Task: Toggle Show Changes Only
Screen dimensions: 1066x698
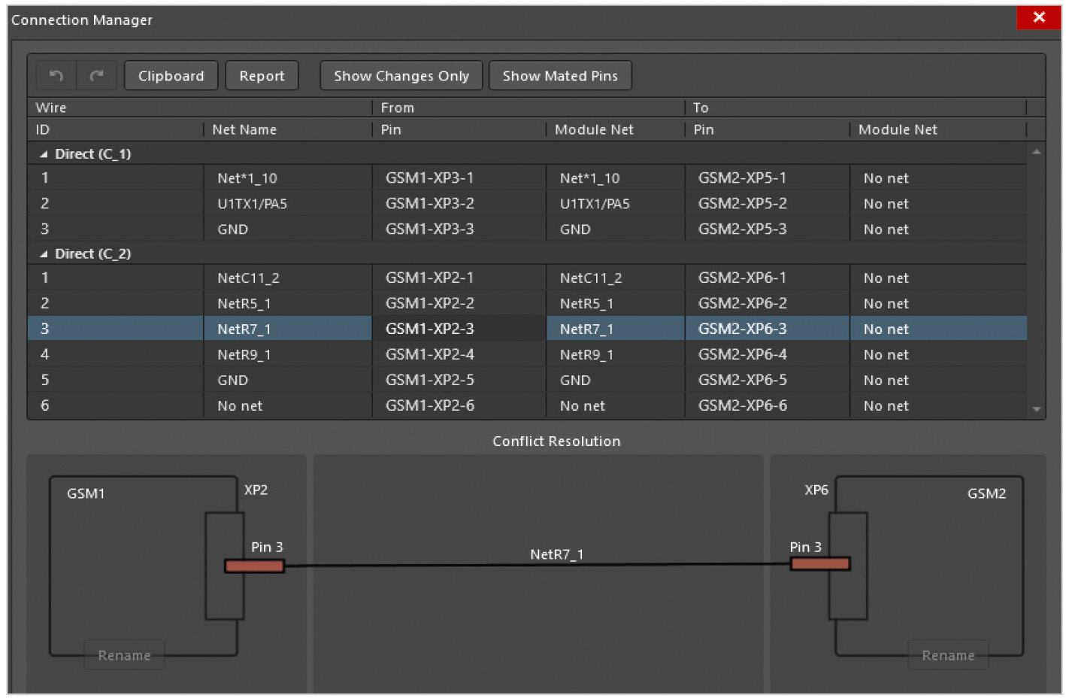Action: pyautogui.click(x=401, y=76)
